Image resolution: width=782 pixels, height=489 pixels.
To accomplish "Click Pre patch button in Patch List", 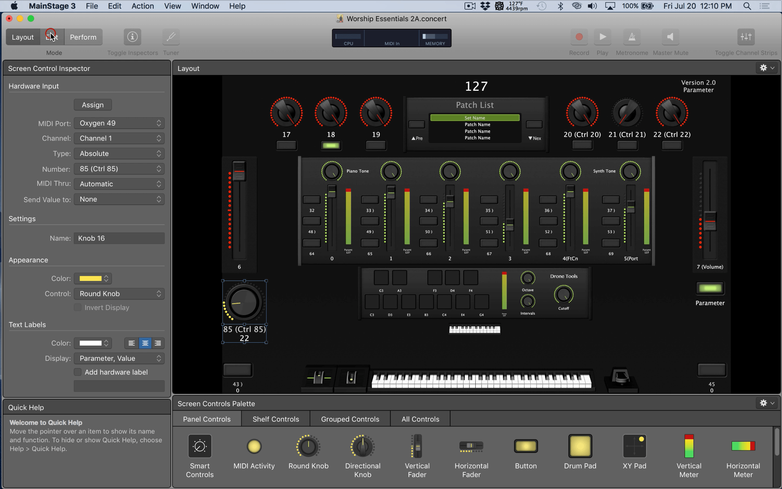I will point(417,125).
